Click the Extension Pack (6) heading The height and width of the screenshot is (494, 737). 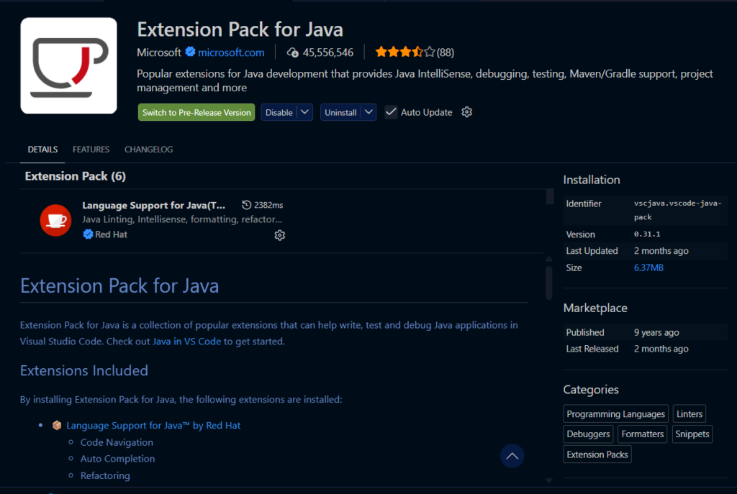75,176
